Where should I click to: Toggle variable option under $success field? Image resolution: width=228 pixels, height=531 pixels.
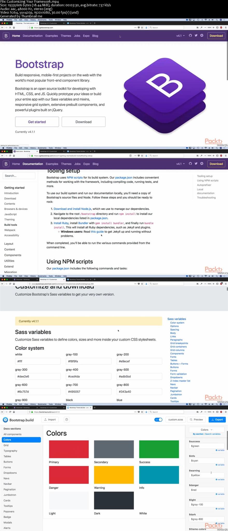(x=220, y=450)
